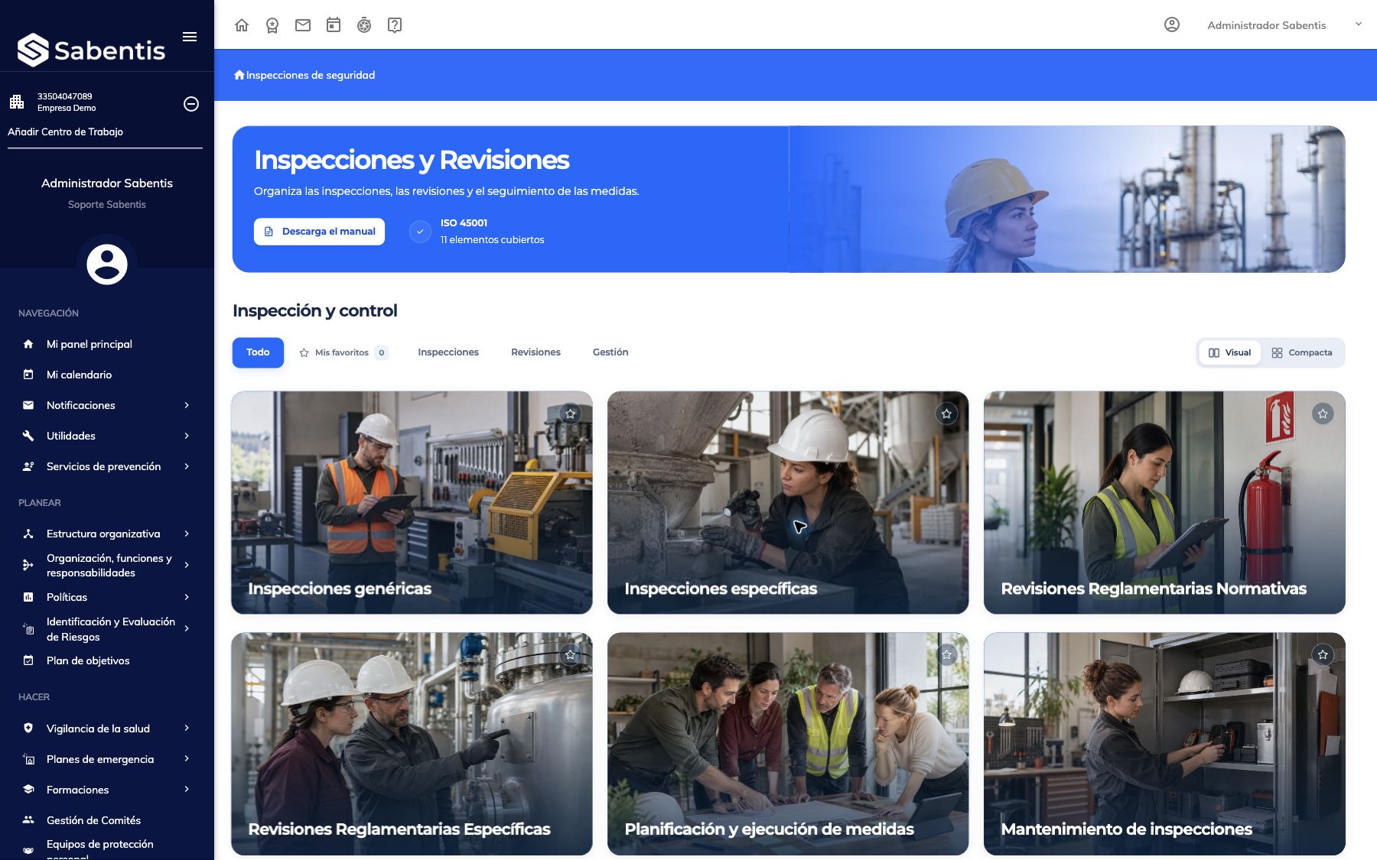Expand the Políticas submenu chevron
Screen dimensions: 1377x860
[187, 597]
